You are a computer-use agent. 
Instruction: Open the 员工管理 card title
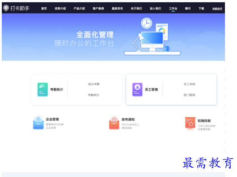[151, 90]
